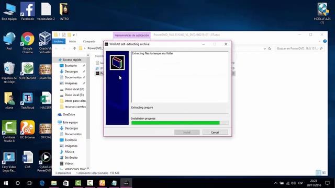The width and height of the screenshot is (335, 188).
Task: Launch Oracle VM VirtualBox desktop shortcut
Action: [x=46, y=43]
